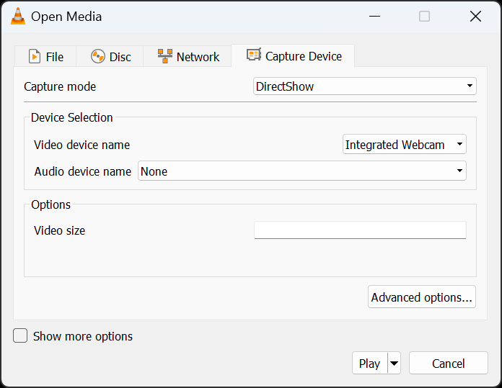Open the Video device name dropdown
This screenshot has height=388, width=502.
tap(405, 144)
